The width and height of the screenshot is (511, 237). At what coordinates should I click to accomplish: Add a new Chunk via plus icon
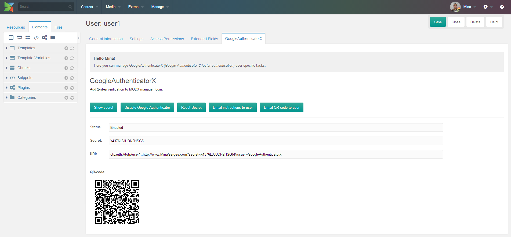click(x=66, y=68)
